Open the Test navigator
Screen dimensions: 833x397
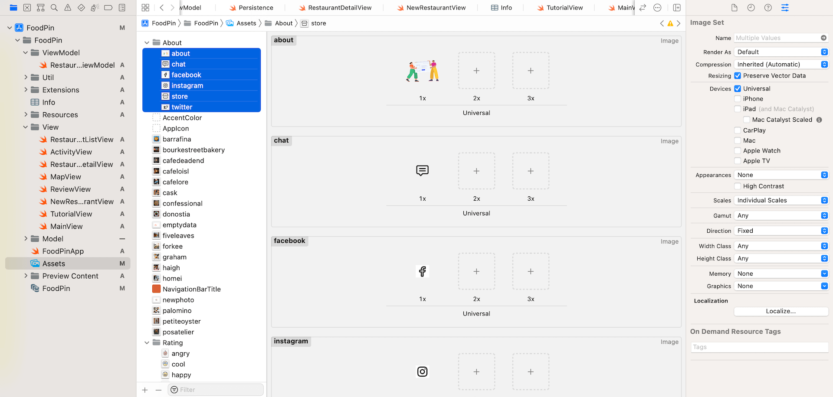81,7
